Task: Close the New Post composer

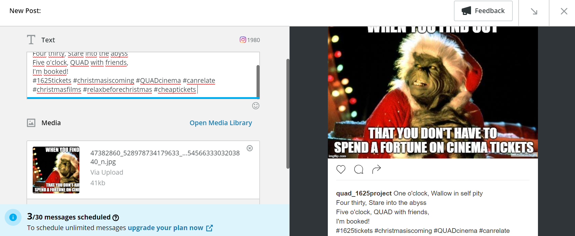Action: click(564, 12)
